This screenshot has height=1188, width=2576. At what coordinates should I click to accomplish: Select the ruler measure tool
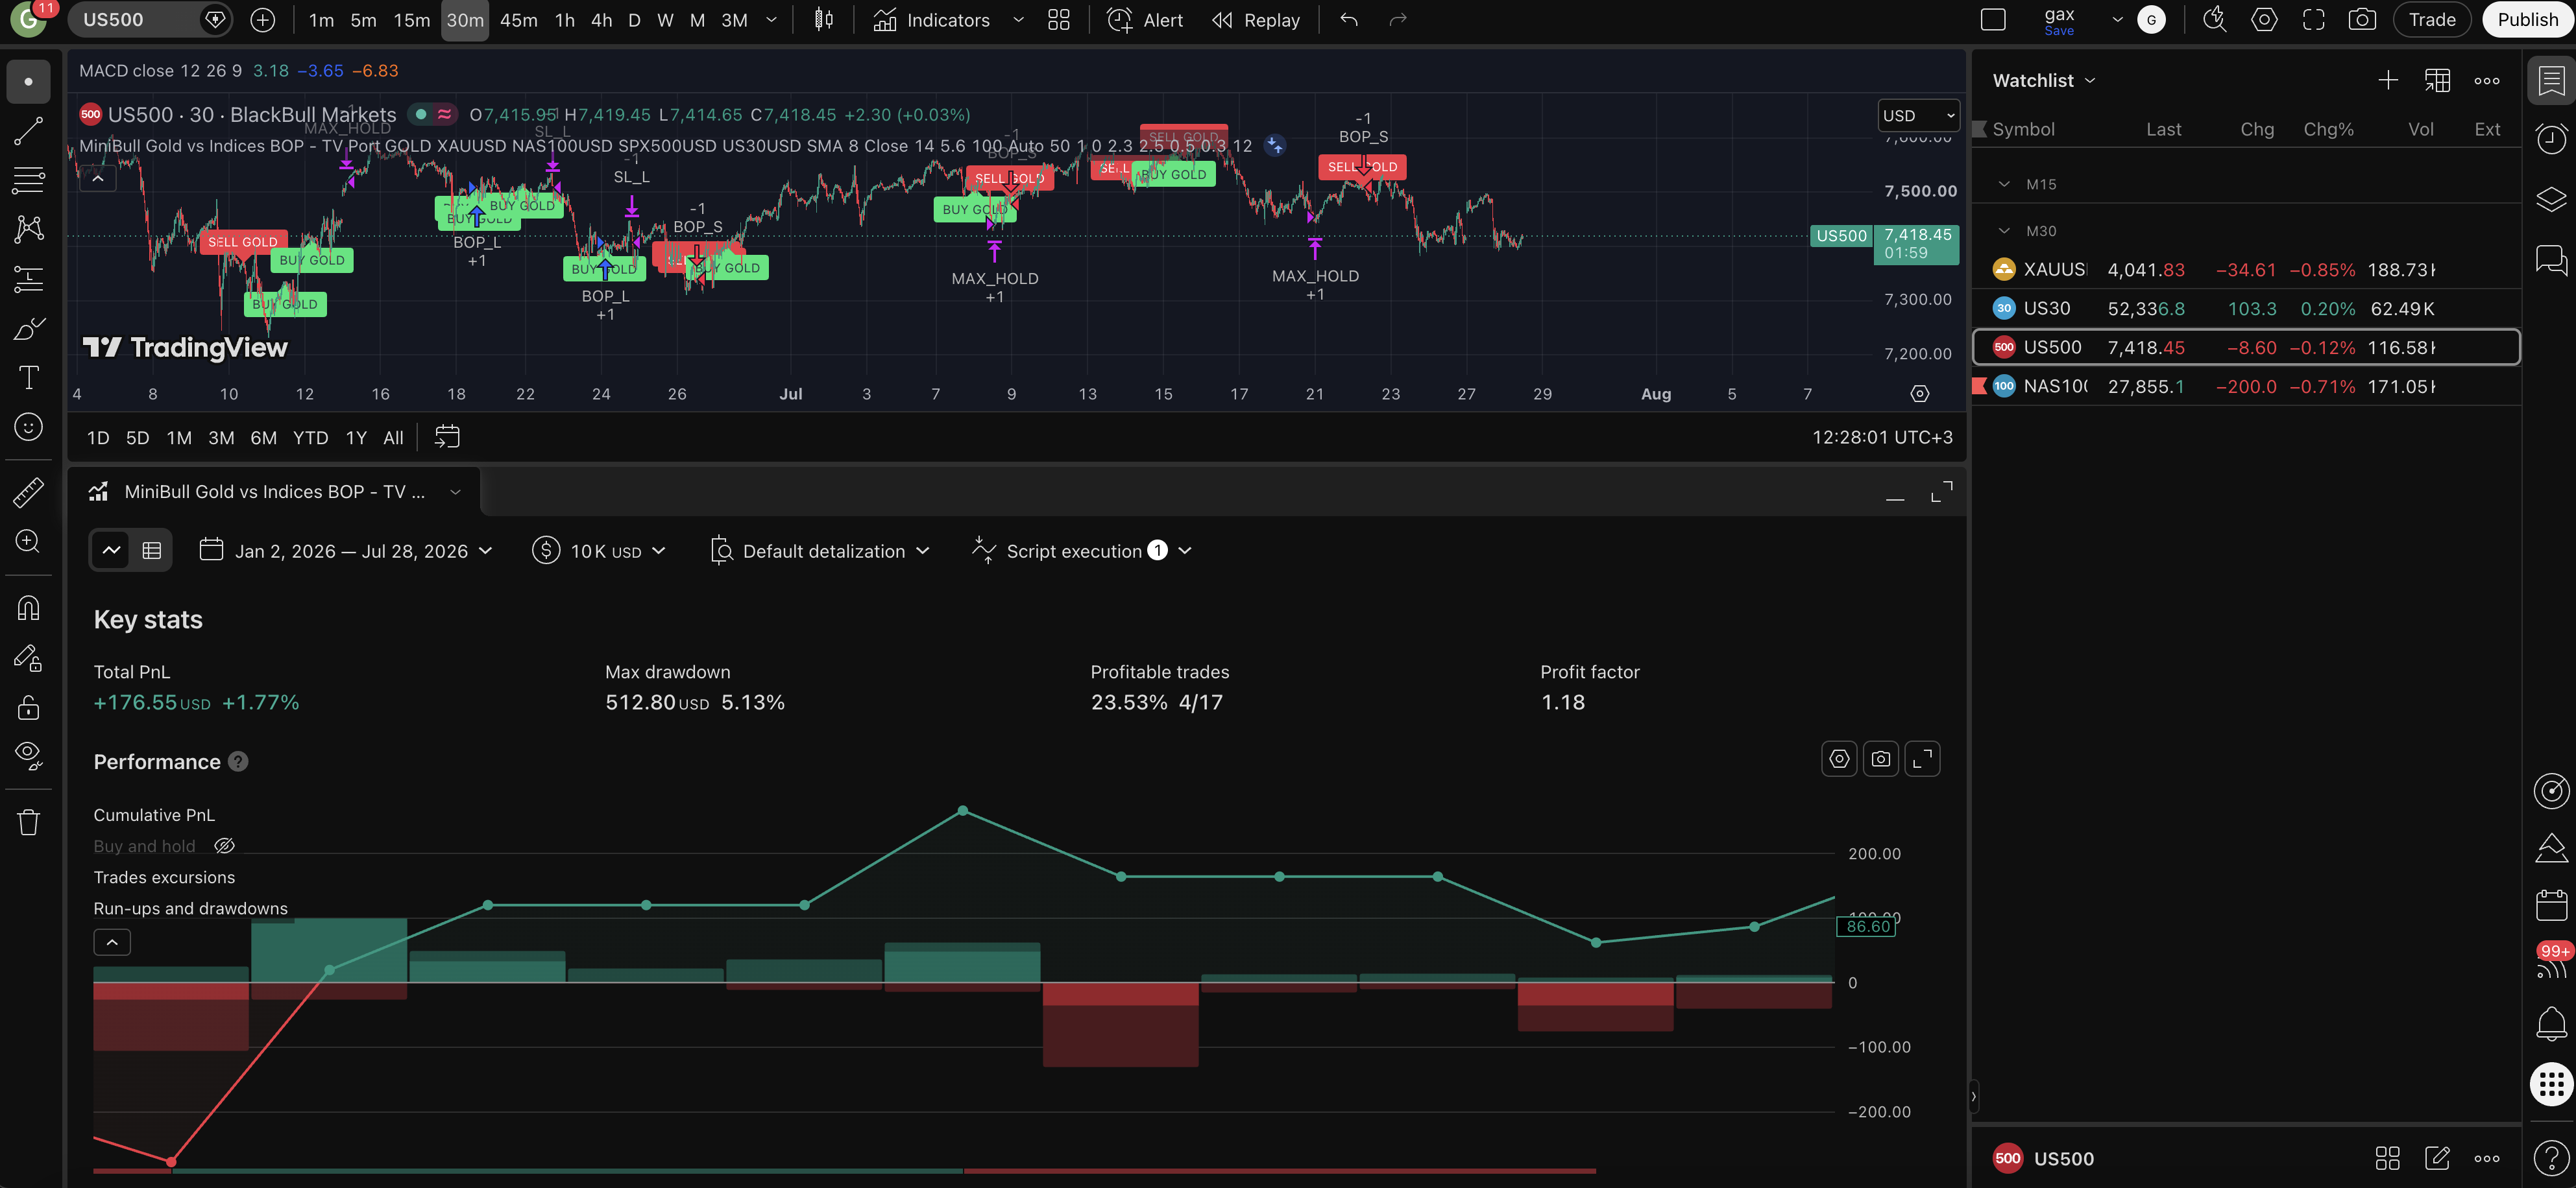click(28, 492)
